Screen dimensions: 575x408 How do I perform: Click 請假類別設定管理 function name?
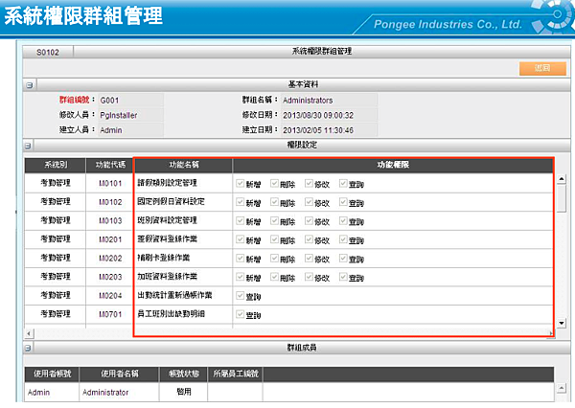click(167, 183)
